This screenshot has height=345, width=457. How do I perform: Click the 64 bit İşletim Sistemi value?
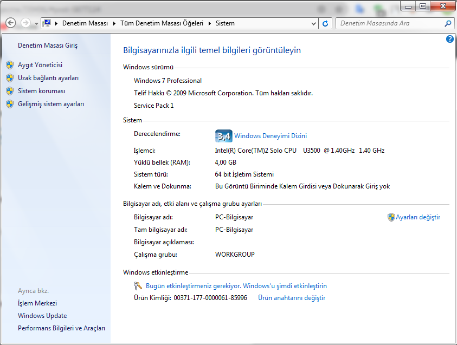tap(244, 174)
